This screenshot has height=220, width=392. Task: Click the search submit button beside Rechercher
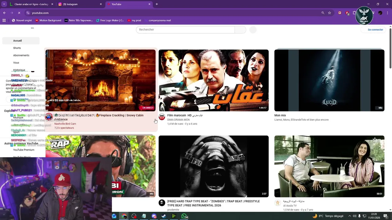[240, 30]
